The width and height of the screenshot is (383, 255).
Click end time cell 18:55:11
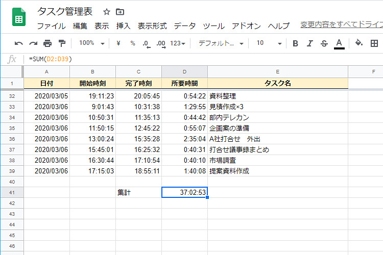pos(138,171)
